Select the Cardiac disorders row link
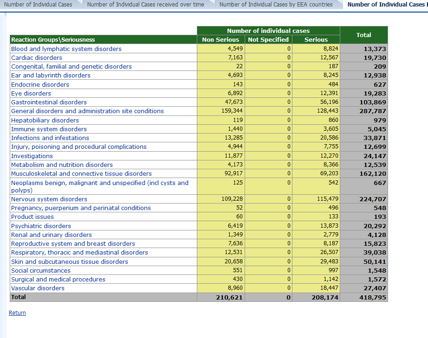Image resolution: width=428 pixels, height=338 pixels. [37, 57]
